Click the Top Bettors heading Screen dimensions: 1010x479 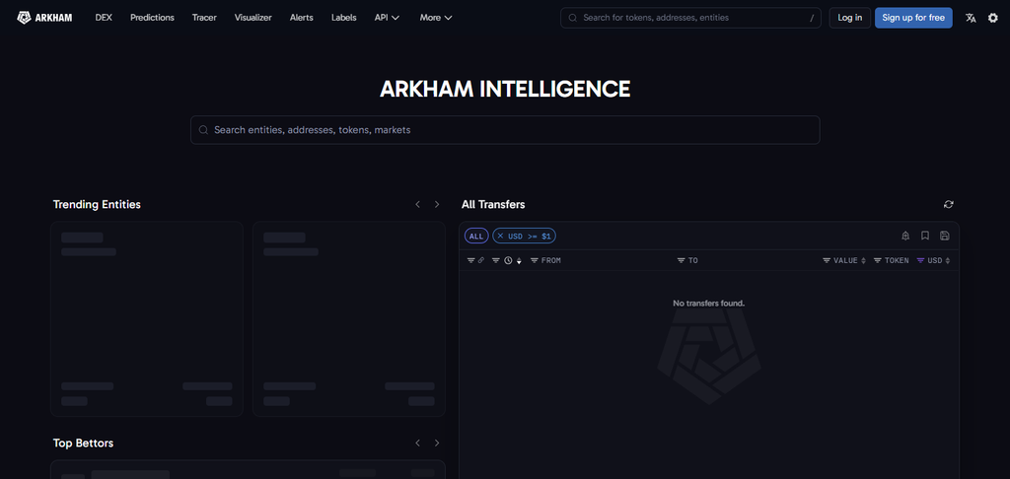(83, 443)
